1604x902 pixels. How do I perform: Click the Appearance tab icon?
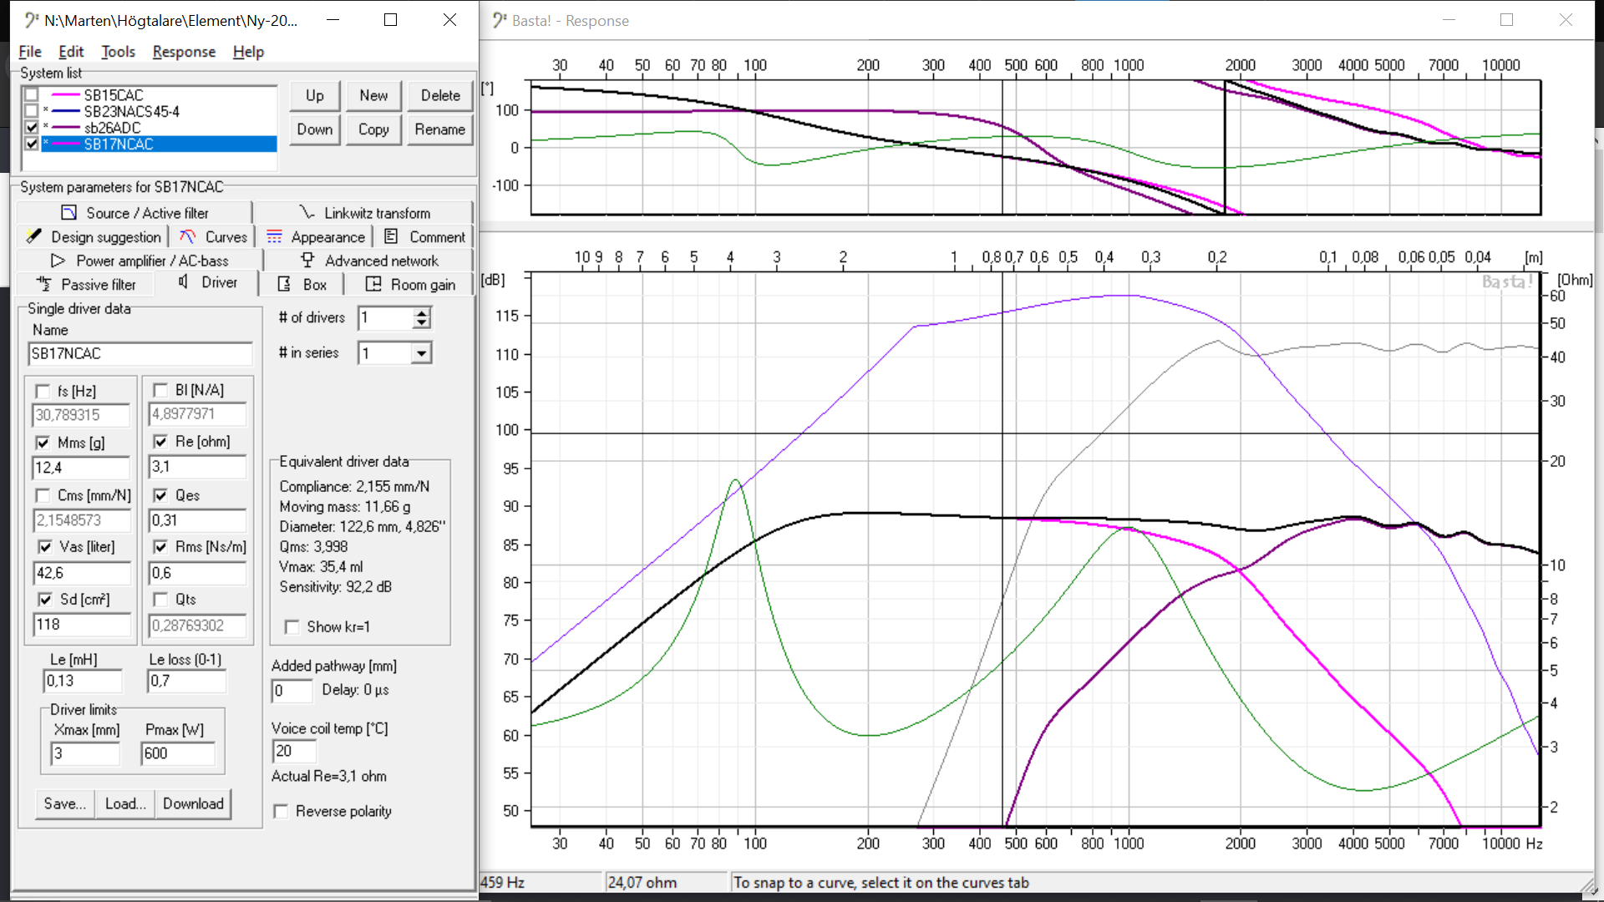[x=274, y=236]
